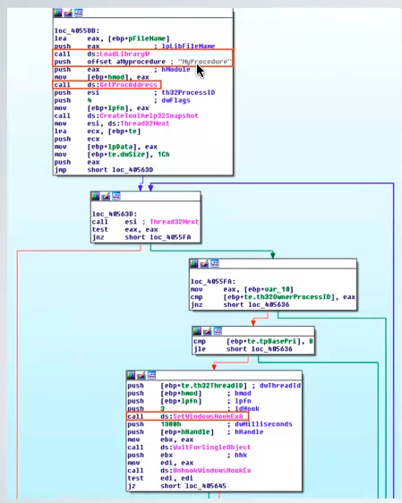The height and width of the screenshot is (503, 402).
Task: Click the idHook comment
Action: tap(247, 409)
